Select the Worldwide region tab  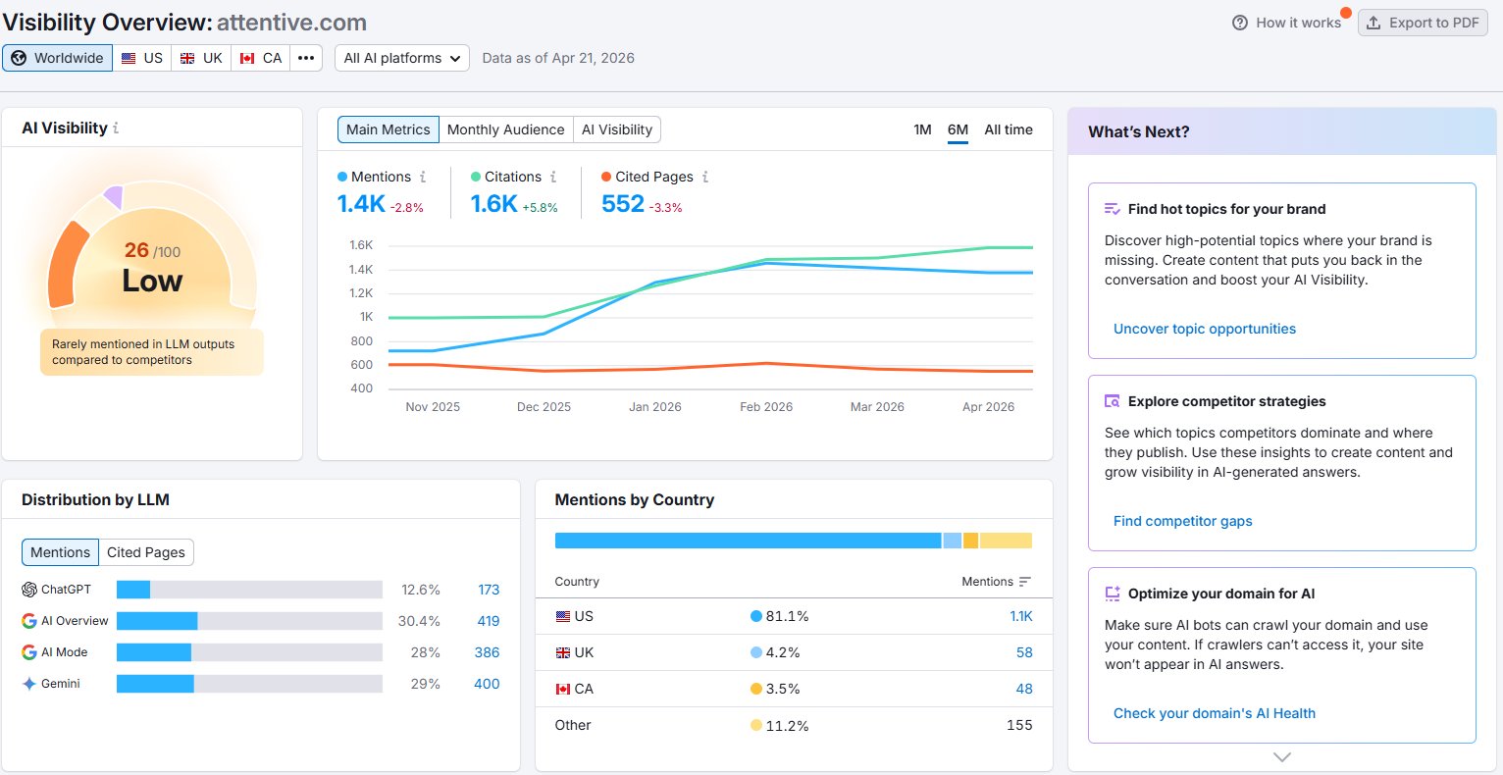click(57, 58)
